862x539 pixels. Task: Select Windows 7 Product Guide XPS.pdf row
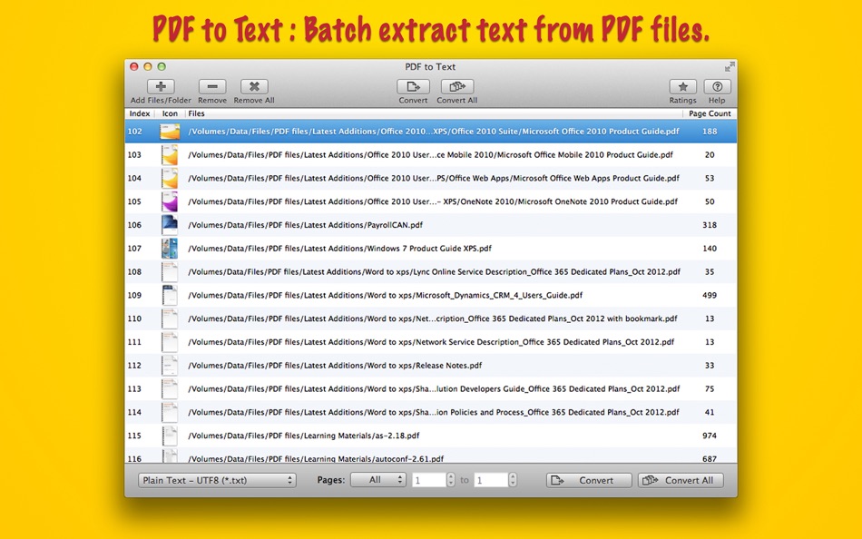click(431, 249)
